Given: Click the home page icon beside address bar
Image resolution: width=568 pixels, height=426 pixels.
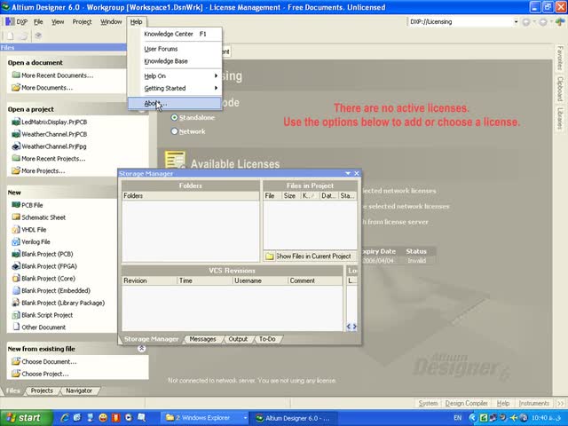Looking at the screenshot, I should pos(560,21).
